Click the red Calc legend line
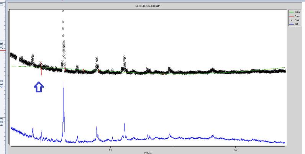 click(292, 16)
